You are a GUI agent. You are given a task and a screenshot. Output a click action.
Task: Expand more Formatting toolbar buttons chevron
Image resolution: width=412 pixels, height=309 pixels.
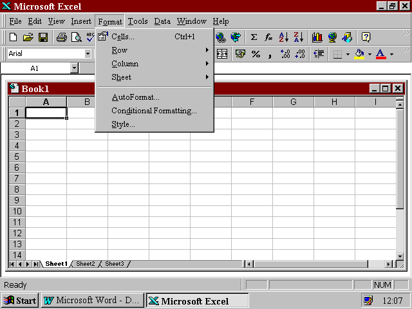[x=406, y=50]
